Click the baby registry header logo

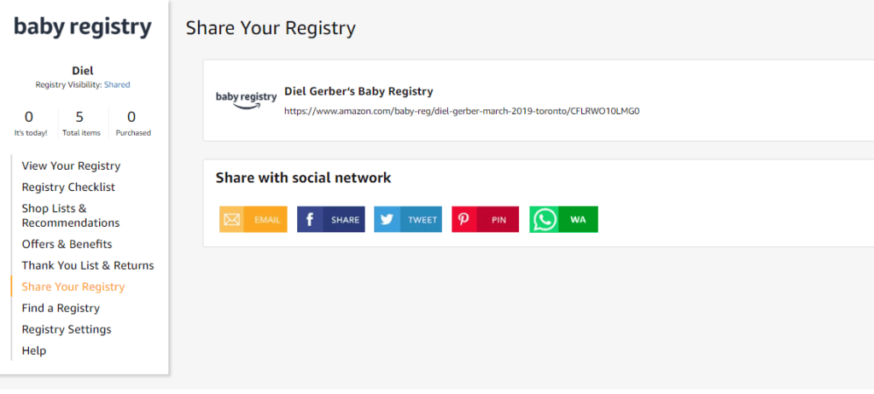[83, 27]
